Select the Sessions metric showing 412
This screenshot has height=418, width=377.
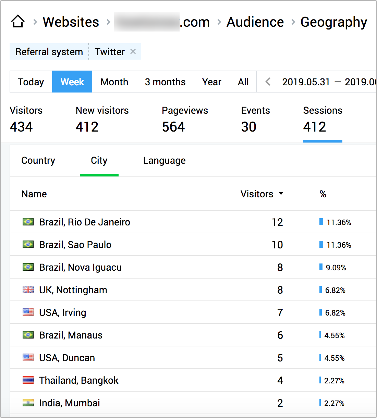click(323, 120)
